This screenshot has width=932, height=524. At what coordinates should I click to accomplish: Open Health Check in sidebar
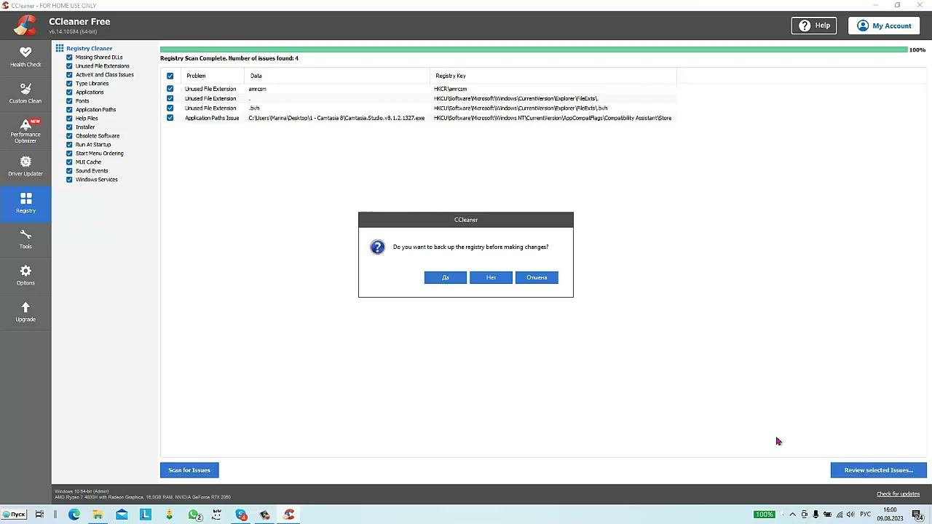(x=25, y=57)
